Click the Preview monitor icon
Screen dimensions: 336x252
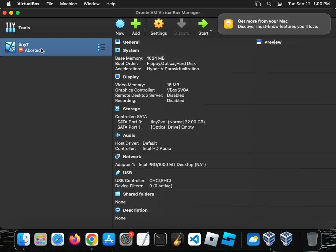pos(259,42)
